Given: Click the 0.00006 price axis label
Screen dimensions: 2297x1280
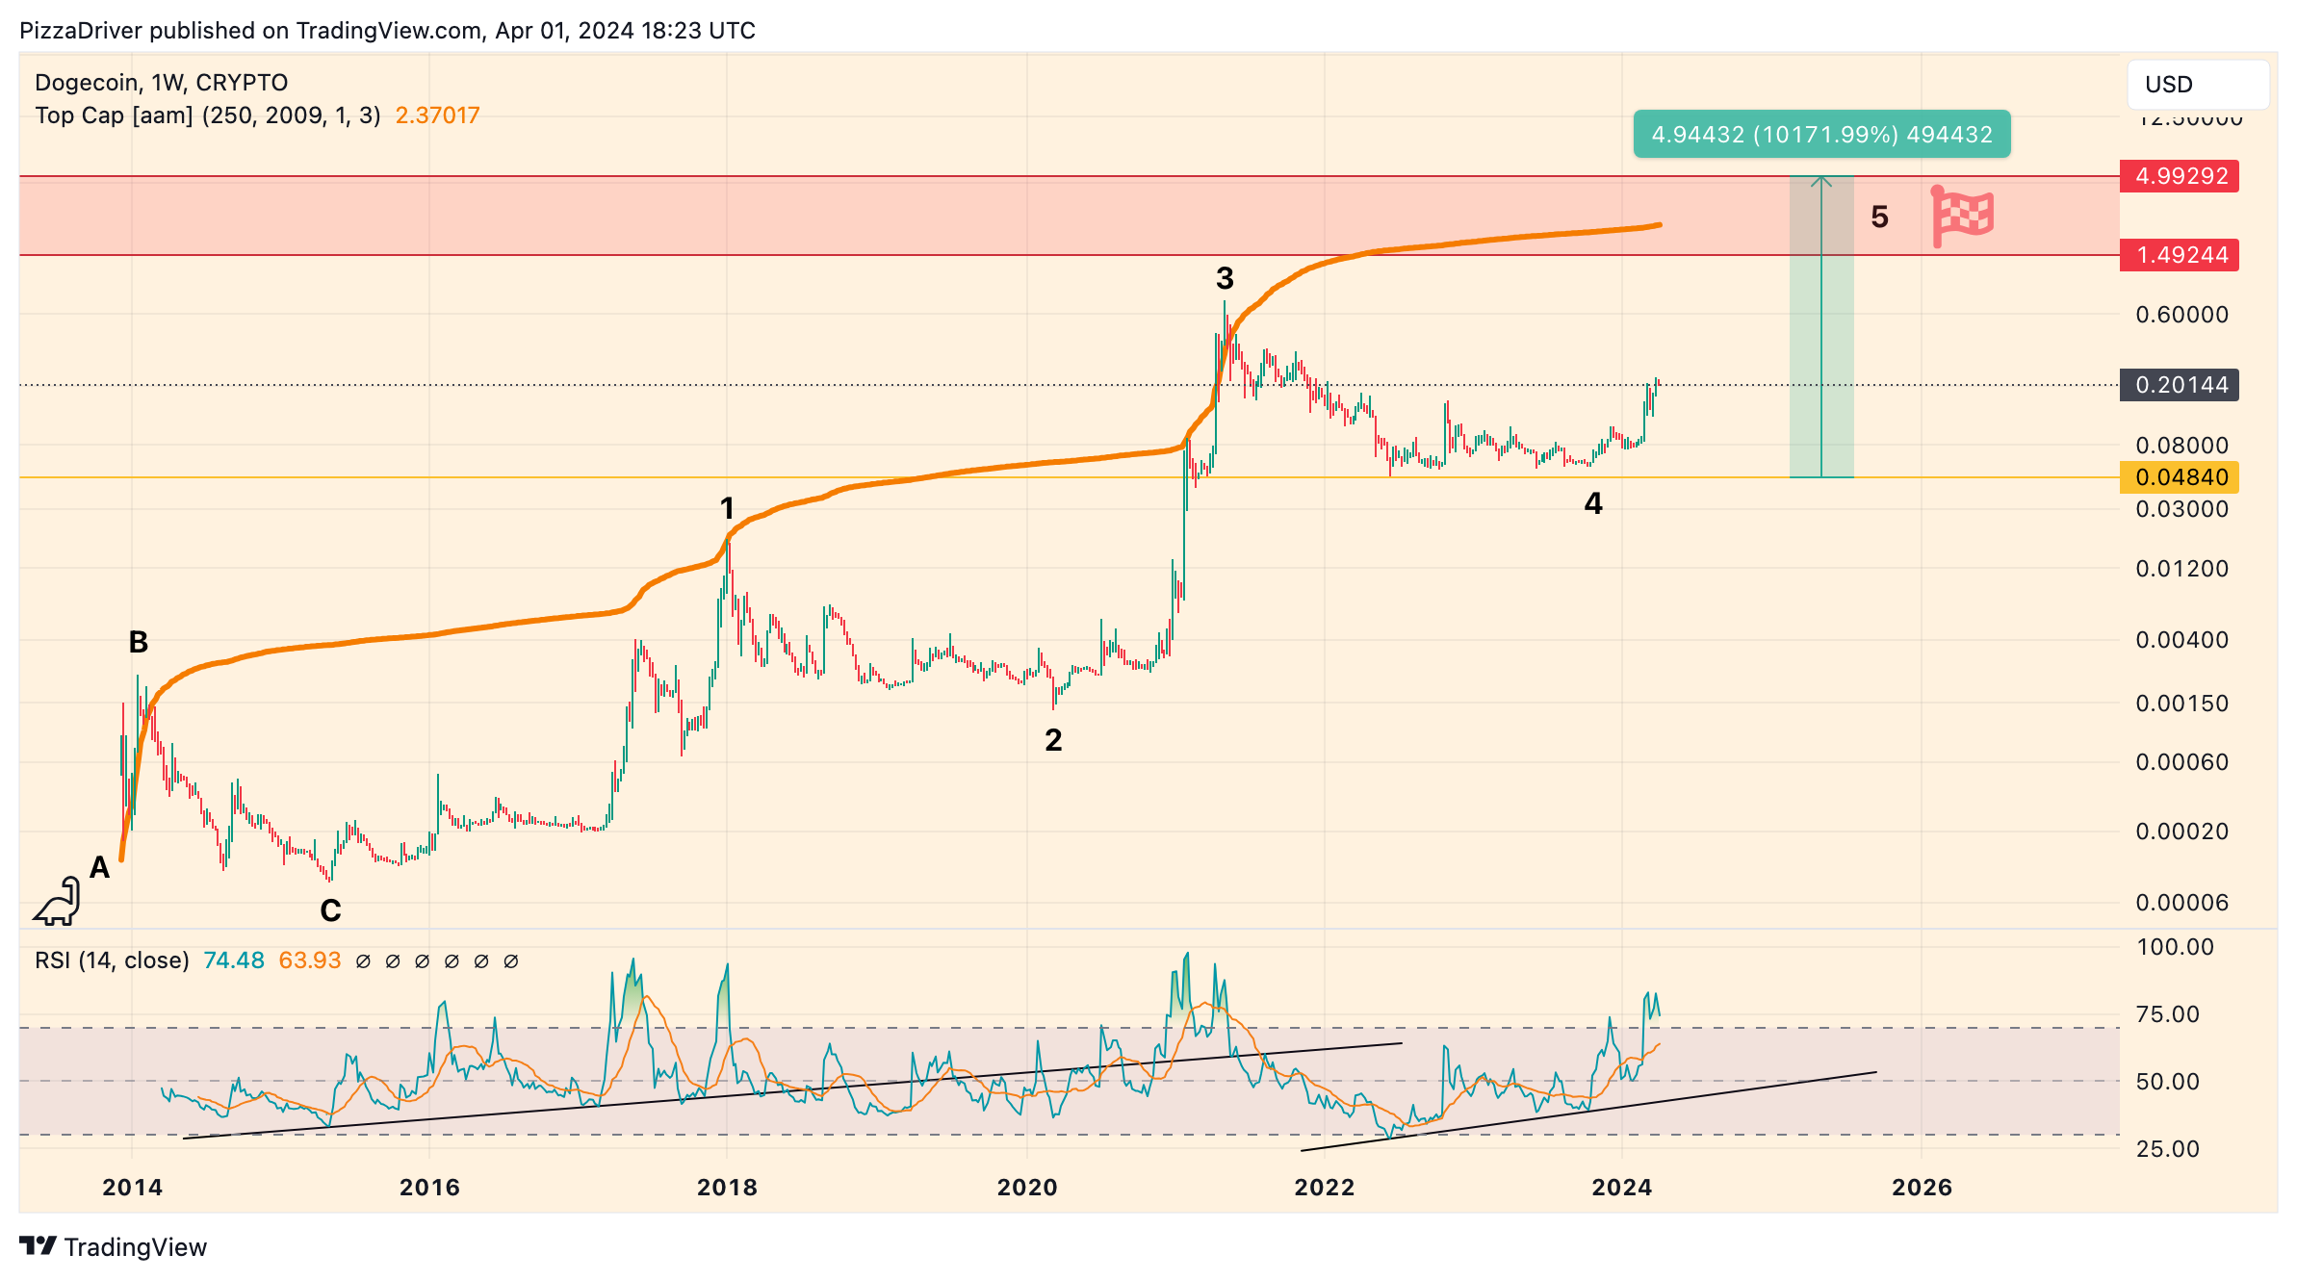Looking at the screenshot, I should pos(2182,903).
